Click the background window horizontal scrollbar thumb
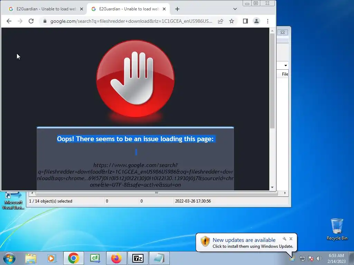 pyautogui.click(x=157, y=193)
